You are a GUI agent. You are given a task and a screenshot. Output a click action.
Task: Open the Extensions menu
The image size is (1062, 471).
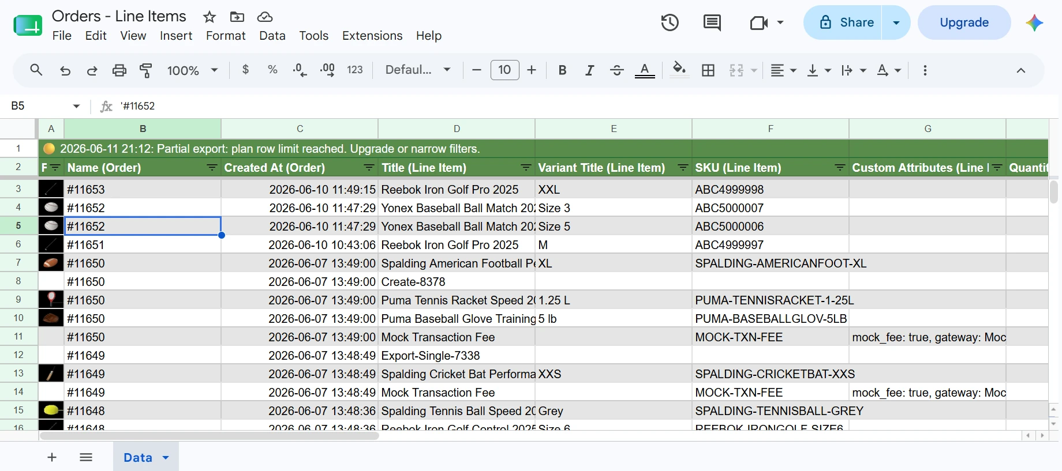(372, 36)
